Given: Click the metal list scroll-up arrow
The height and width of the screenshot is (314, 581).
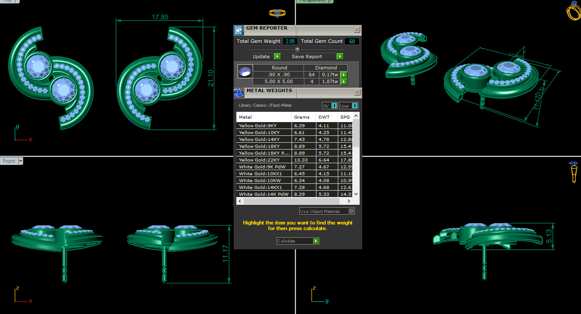Looking at the screenshot, I should pos(356,116).
